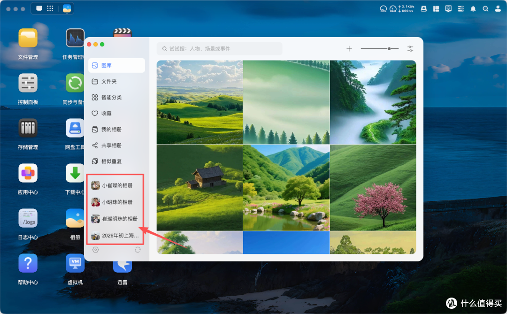Click the network speed indicator
Image resolution: width=507 pixels, height=314 pixels.
[406, 9]
